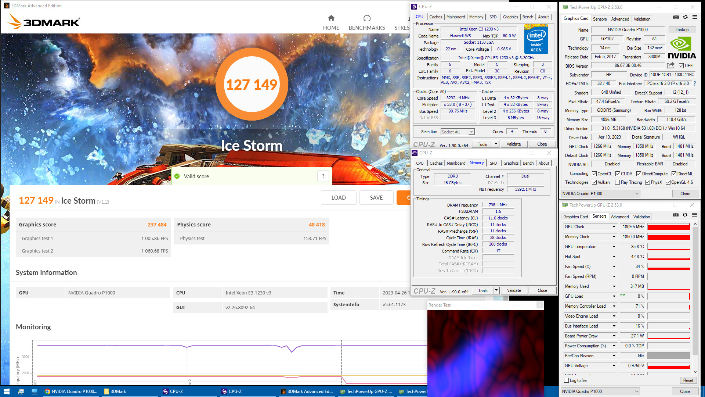Click camera icon in GPU-Z Sensors window
This screenshot has width=705, height=397.
point(675,215)
